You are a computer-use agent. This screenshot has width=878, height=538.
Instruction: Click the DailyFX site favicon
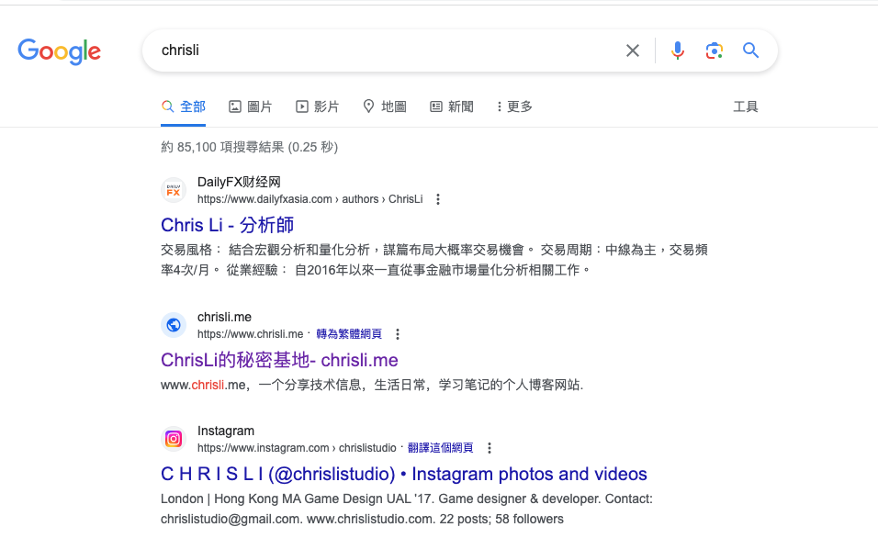[174, 190]
